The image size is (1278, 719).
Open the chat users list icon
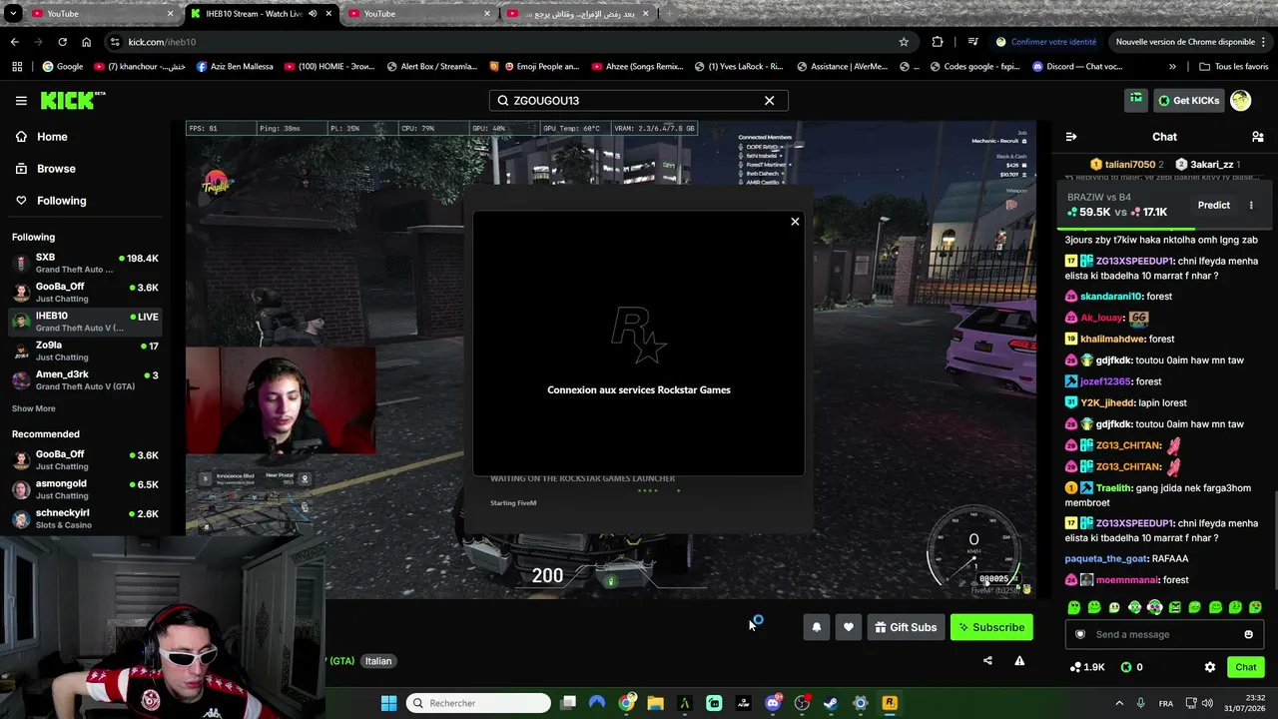click(1257, 137)
